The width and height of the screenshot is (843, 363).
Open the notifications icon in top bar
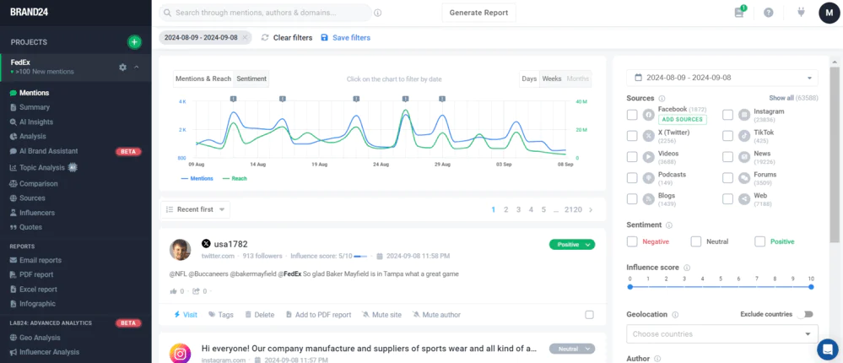click(x=740, y=13)
